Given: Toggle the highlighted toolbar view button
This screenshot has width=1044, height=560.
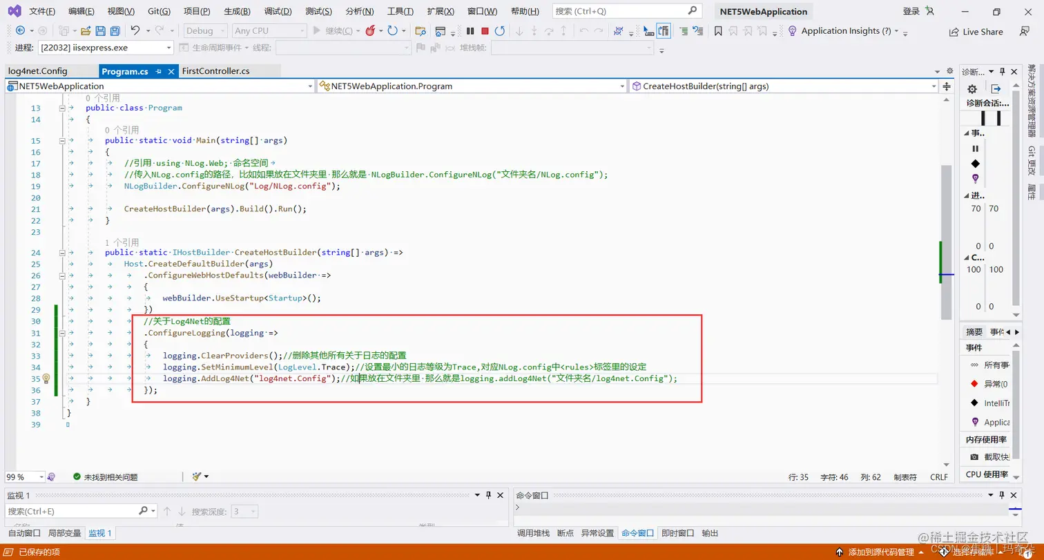Looking at the screenshot, I should tap(664, 30).
